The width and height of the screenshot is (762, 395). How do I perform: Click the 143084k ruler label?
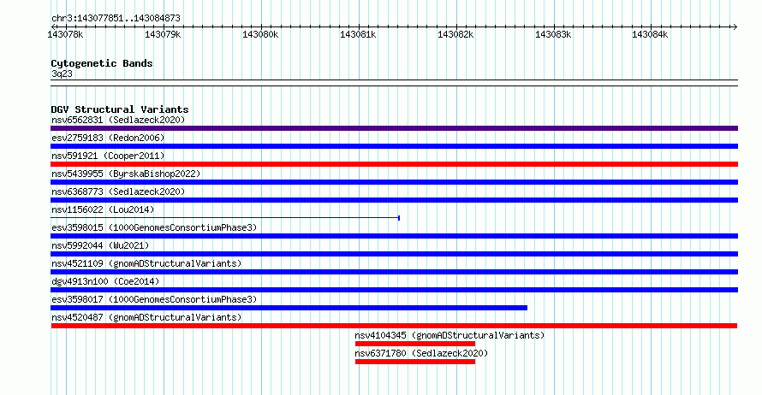pos(650,35)
